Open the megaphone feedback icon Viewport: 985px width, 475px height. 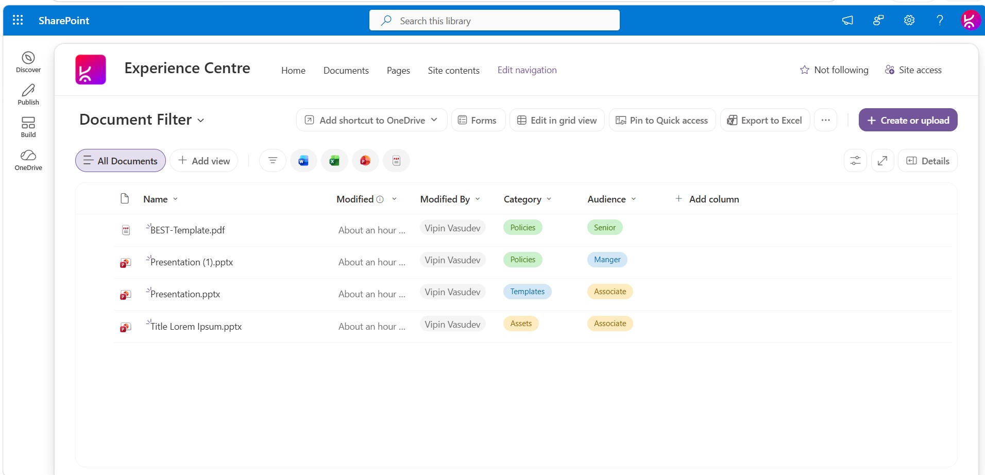point(847,20)
